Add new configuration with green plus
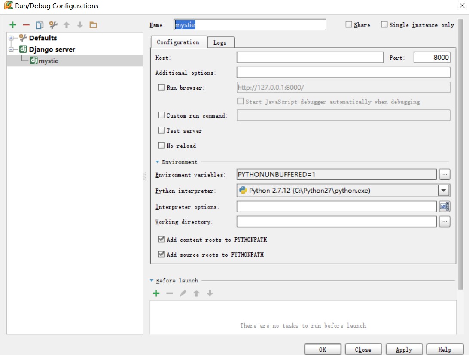Viewport: 469px width, 355px height. (x=13, y=25)
